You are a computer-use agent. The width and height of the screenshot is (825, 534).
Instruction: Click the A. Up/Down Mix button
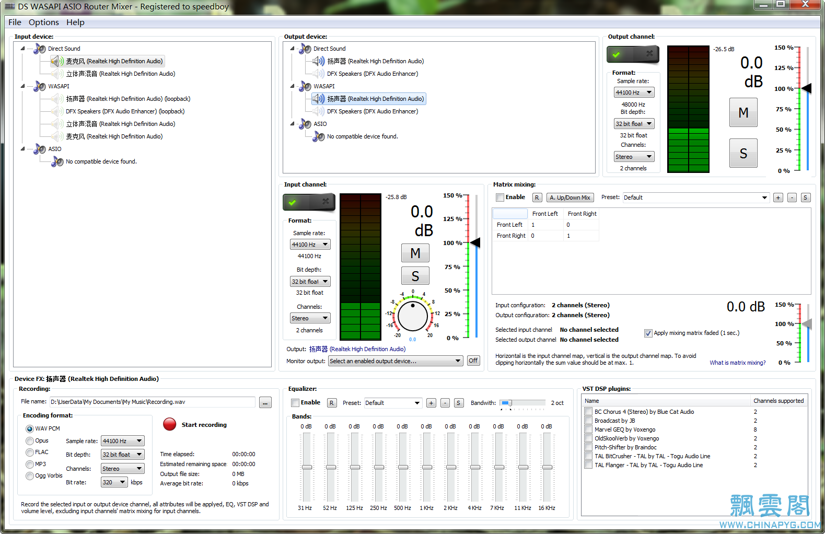[x=570, y=198]
